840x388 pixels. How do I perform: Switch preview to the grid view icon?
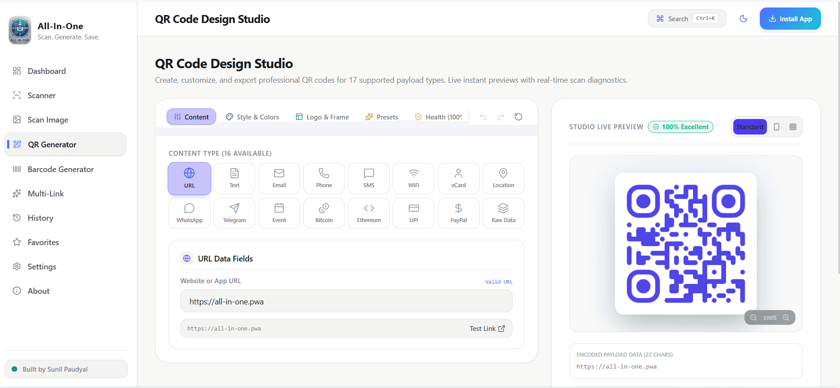point(793,127)
